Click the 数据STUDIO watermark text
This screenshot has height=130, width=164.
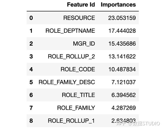tap(146, 124)
